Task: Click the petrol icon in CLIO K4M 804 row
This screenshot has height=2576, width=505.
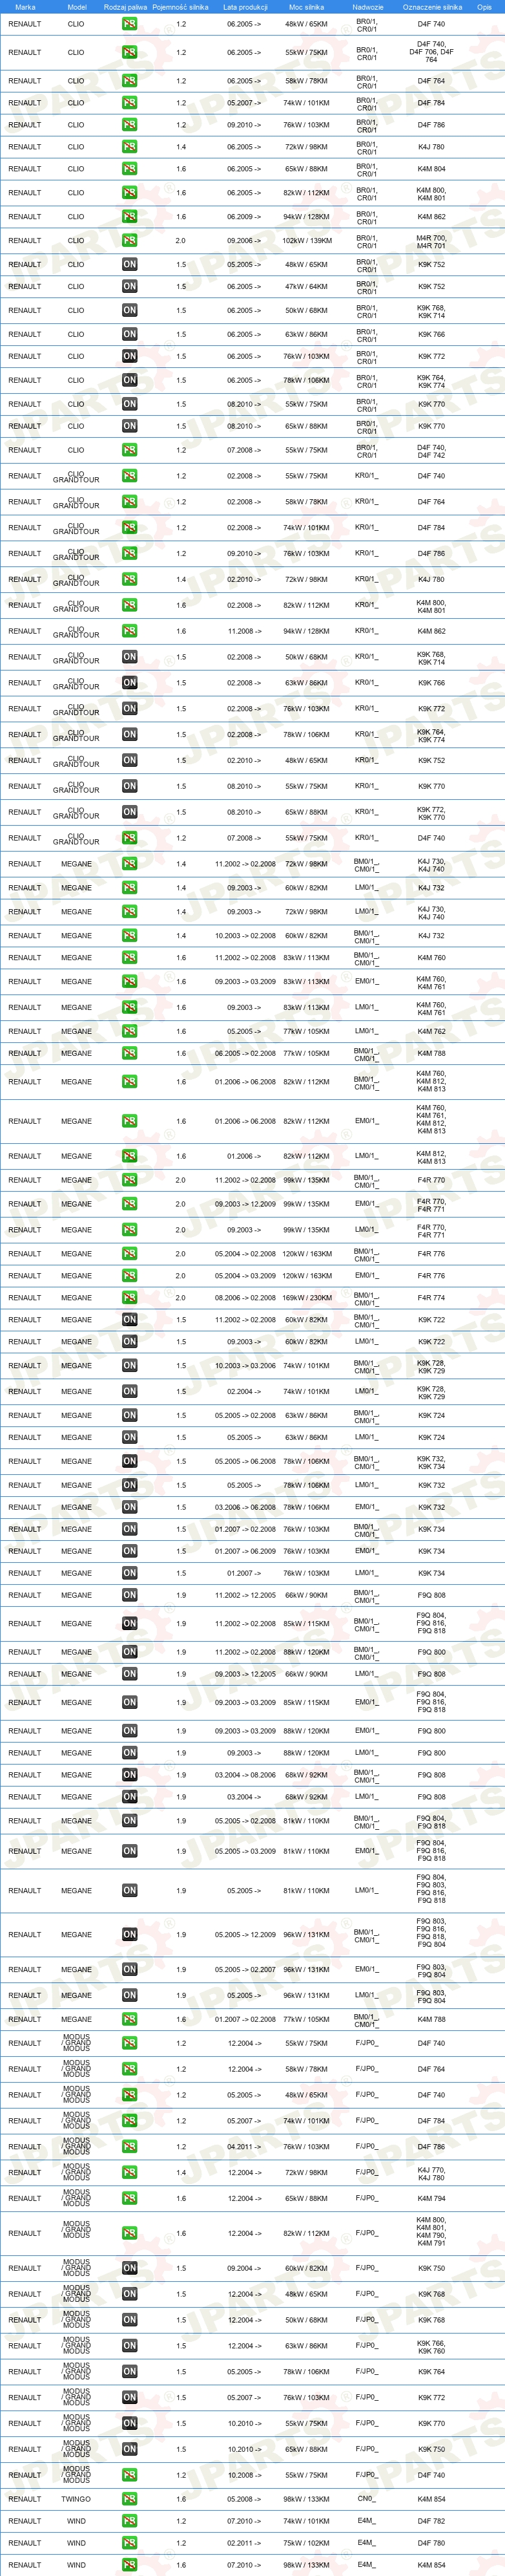Action: [x=130, y=169]
